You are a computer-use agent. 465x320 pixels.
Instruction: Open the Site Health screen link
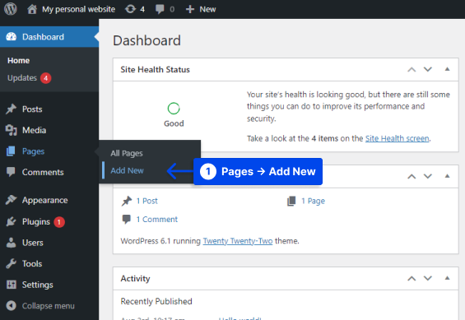[397, 138]
